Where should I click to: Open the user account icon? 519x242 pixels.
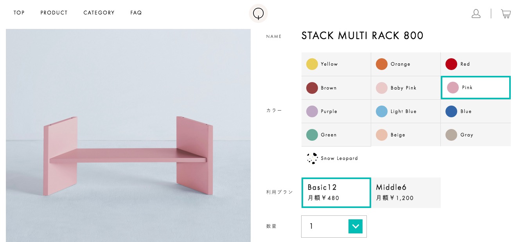[476, 14]
